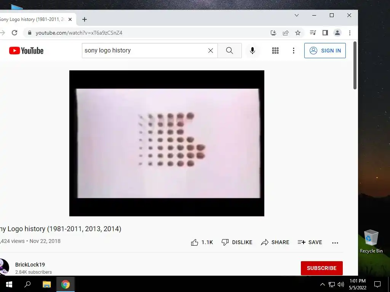Screen dimensions: 390x292
Task: Open the SHARE option
Action: click(275, 242)
